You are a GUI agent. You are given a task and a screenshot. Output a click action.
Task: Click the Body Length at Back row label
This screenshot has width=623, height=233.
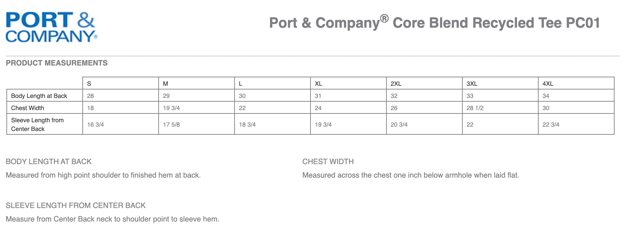(x=39, y=96)
